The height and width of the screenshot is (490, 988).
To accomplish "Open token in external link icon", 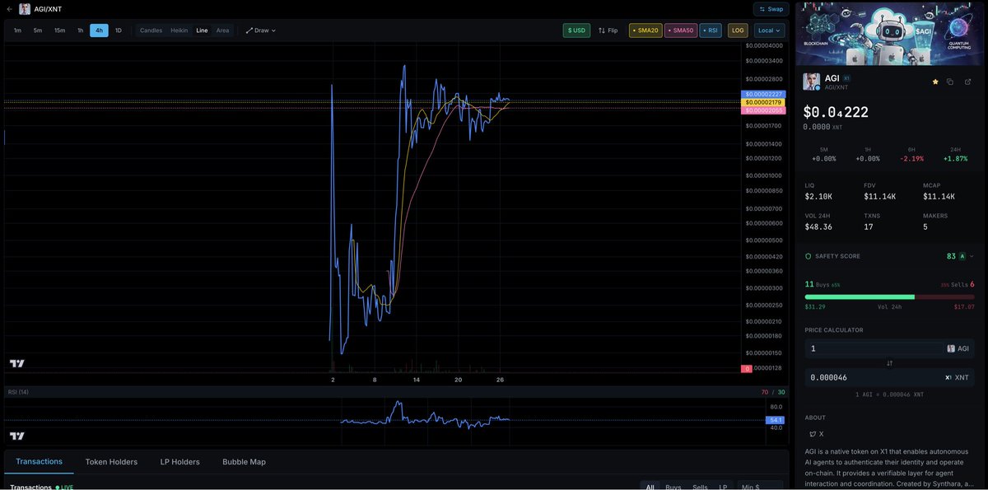I will click(x=968, y=82).
